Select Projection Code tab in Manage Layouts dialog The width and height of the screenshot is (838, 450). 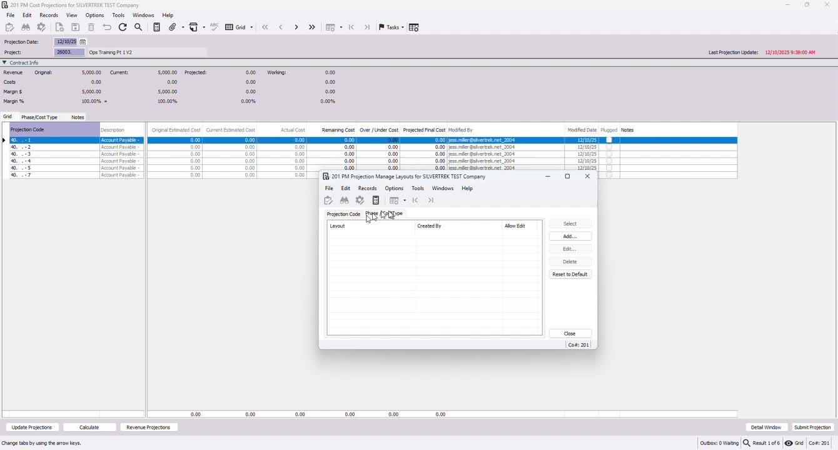coord(343,214)
